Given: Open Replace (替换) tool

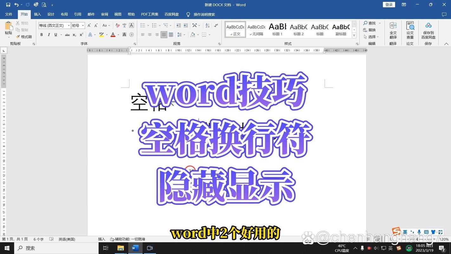Looking at the screenshot, I should (x=369, y=30).
